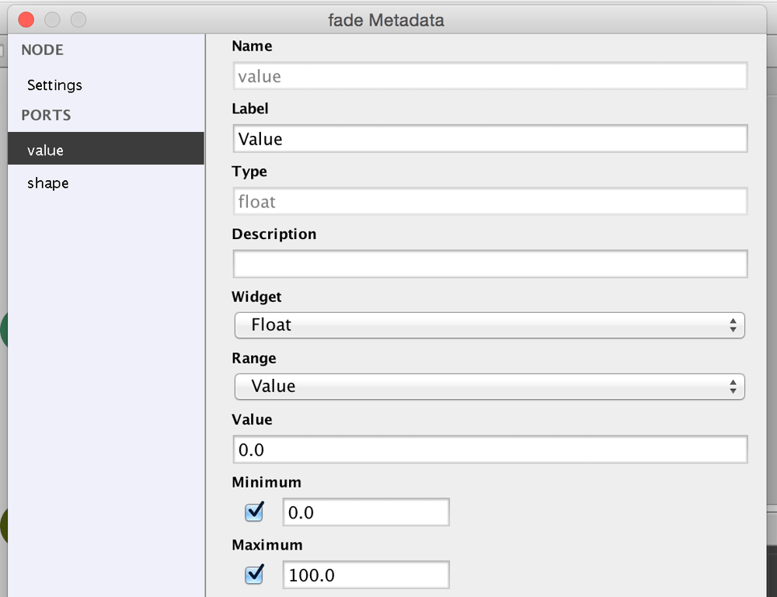Select the value port
The height and width of the screenshot is (597, 777).
106,148
